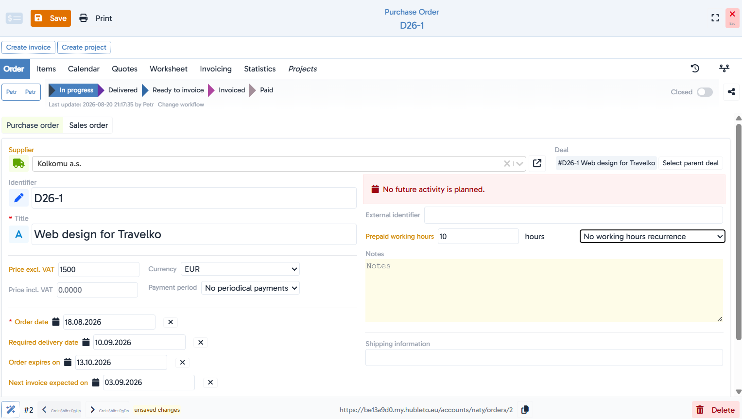Clear the Required delivery date value

point(201,342)
